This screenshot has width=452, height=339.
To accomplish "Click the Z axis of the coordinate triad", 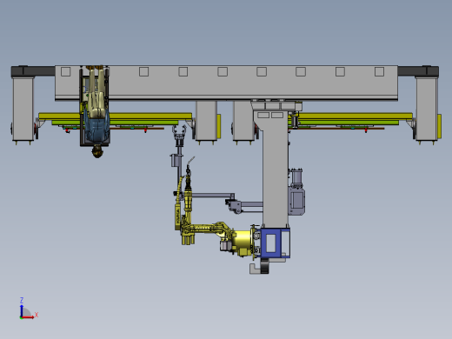I will pyautogui.click(x=22, y=308).
